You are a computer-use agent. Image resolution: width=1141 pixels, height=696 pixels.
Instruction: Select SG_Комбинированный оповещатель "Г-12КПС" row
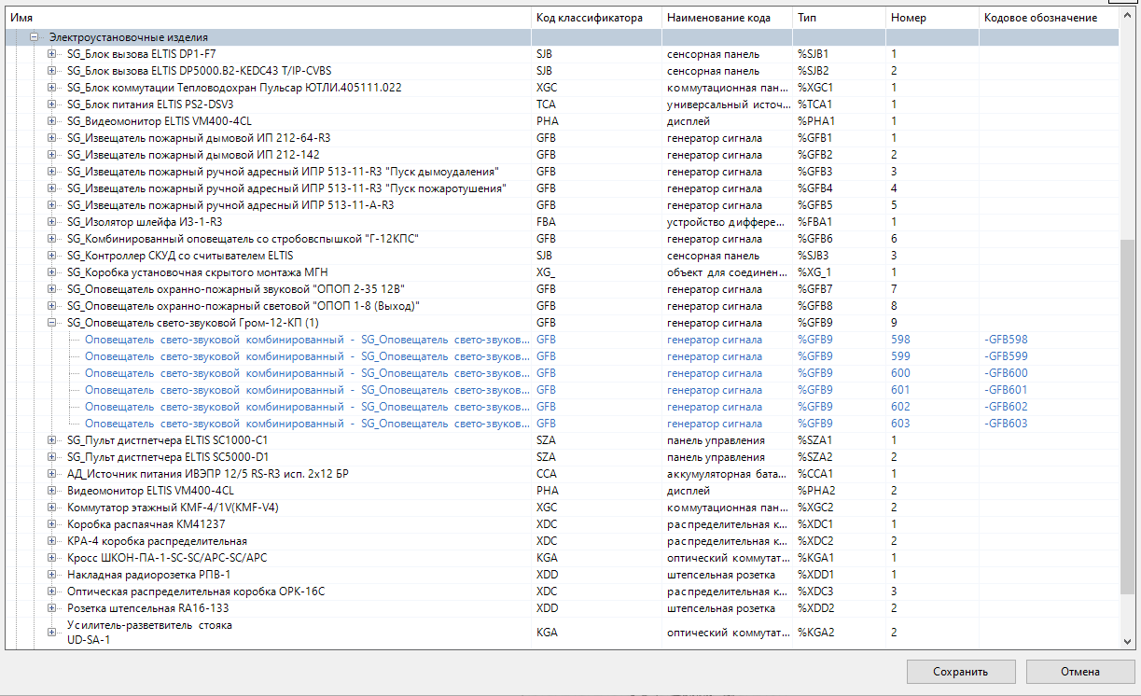point(243,239)
